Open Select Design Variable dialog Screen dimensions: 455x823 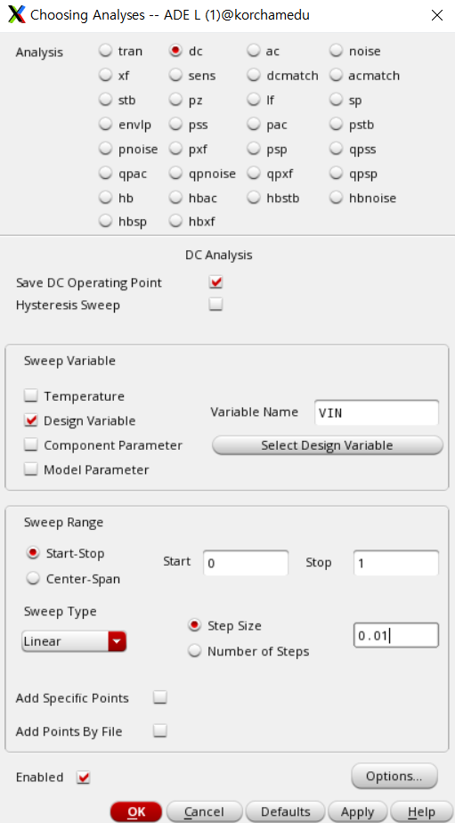(328, 445)
